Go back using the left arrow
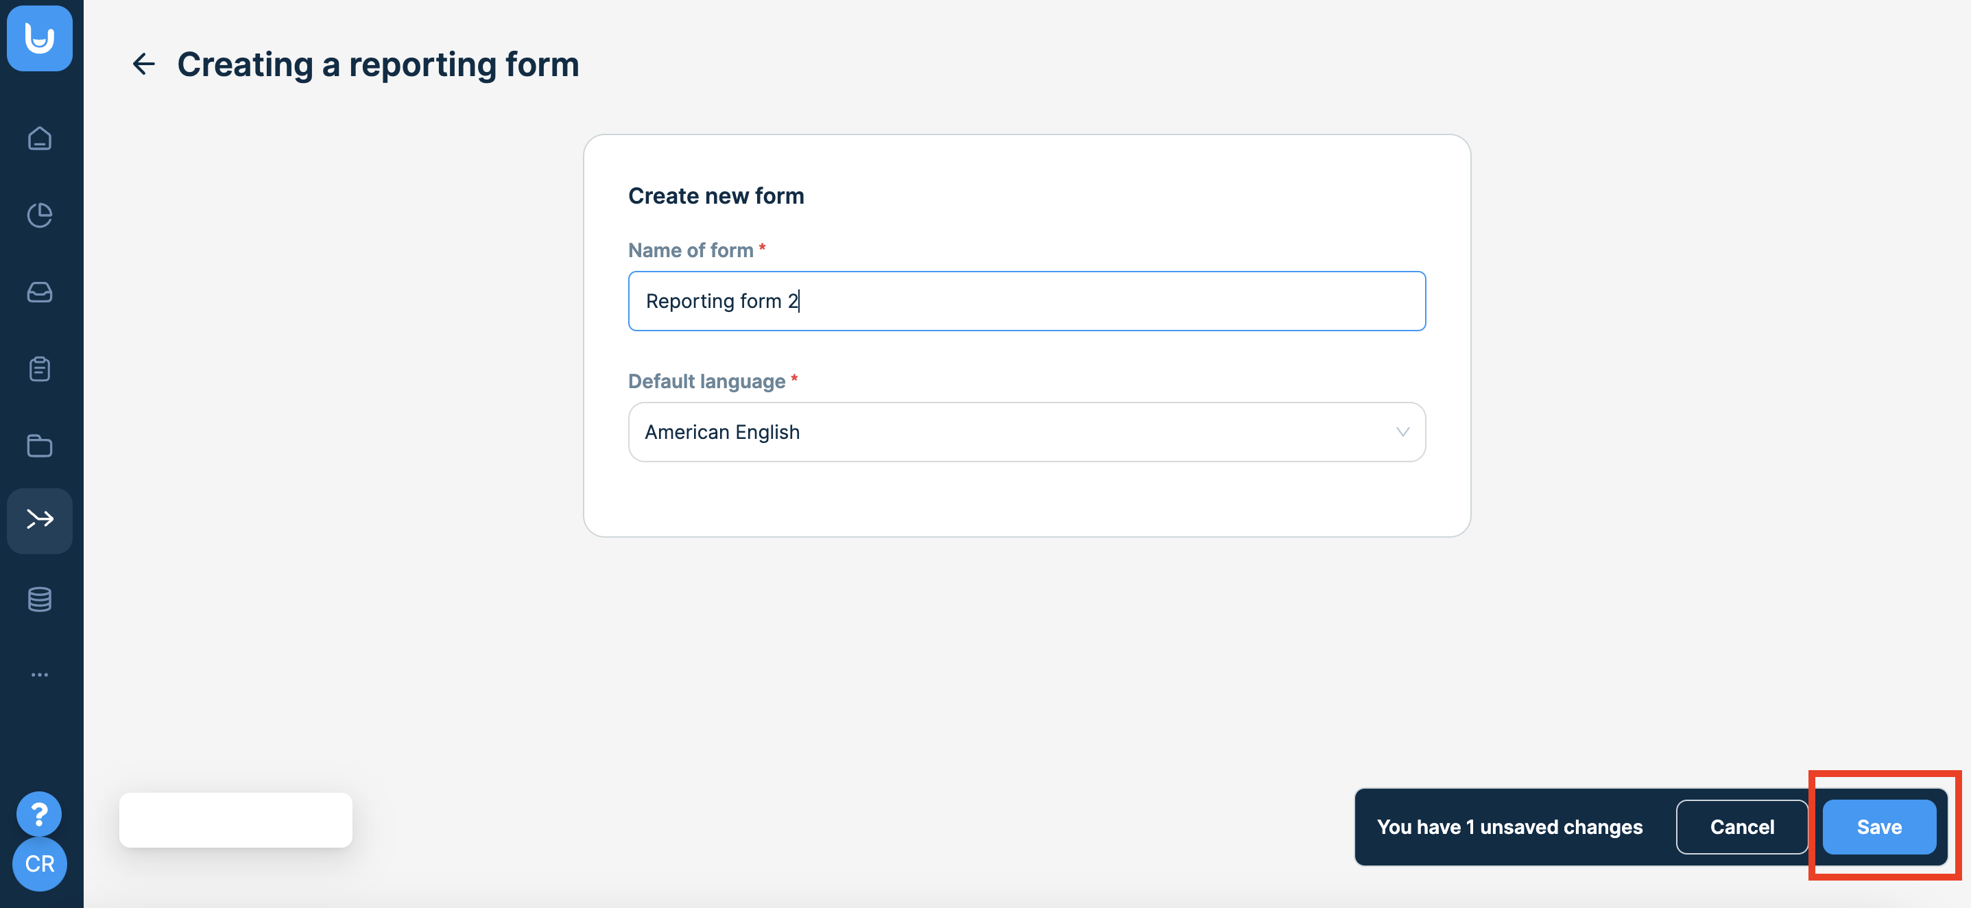 [144, 64]
